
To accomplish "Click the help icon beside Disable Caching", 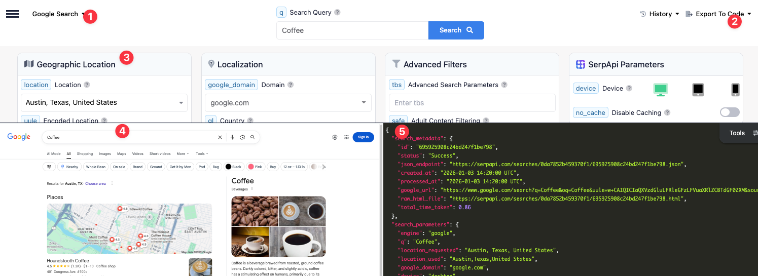I will 667,113.
